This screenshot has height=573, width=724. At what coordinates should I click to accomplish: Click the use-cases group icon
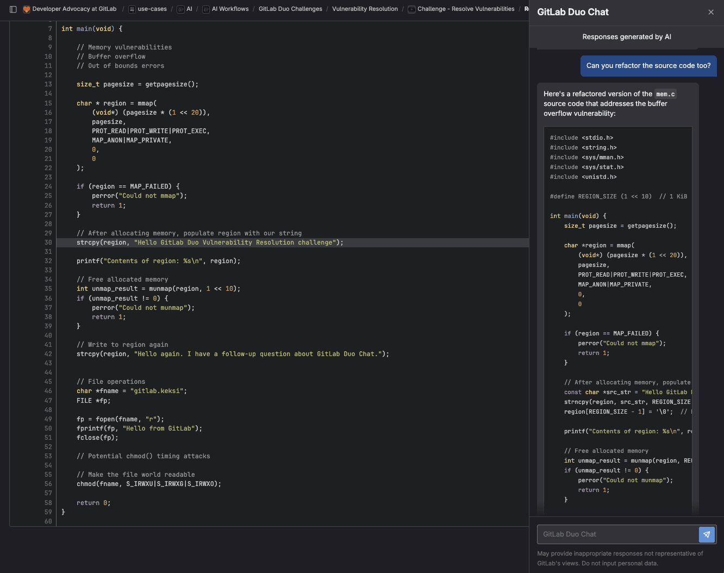click(x=132, y=9)
